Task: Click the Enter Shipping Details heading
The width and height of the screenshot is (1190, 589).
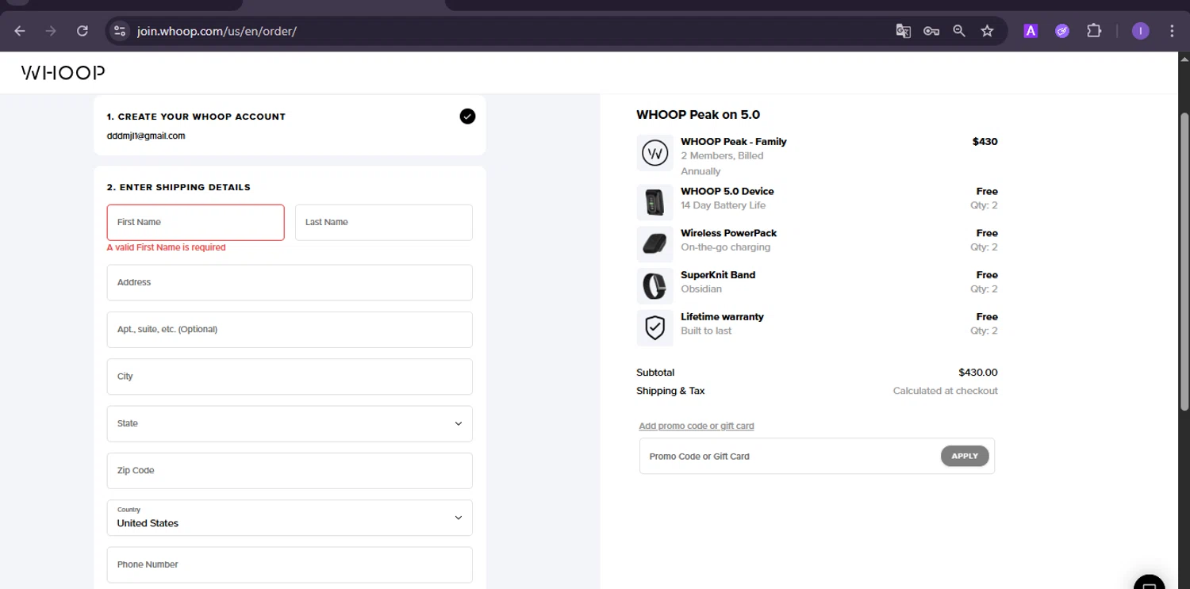Action: pos(178,187)
